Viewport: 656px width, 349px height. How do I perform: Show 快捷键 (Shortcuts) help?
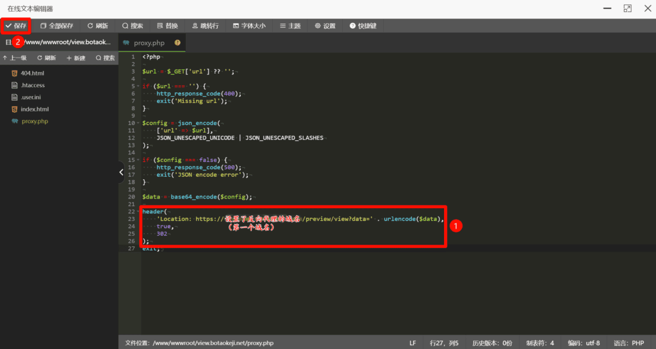pyautogui.click(x=363, y=26)
